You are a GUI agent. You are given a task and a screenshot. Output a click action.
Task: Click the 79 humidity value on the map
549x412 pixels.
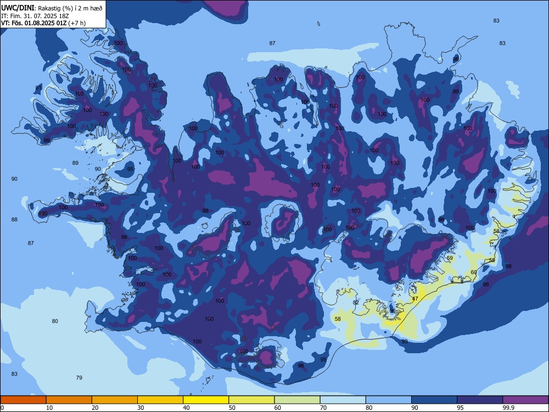(x=79, y=378)
